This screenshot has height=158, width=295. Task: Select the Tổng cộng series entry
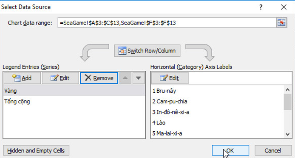click(x=74, y=102)
